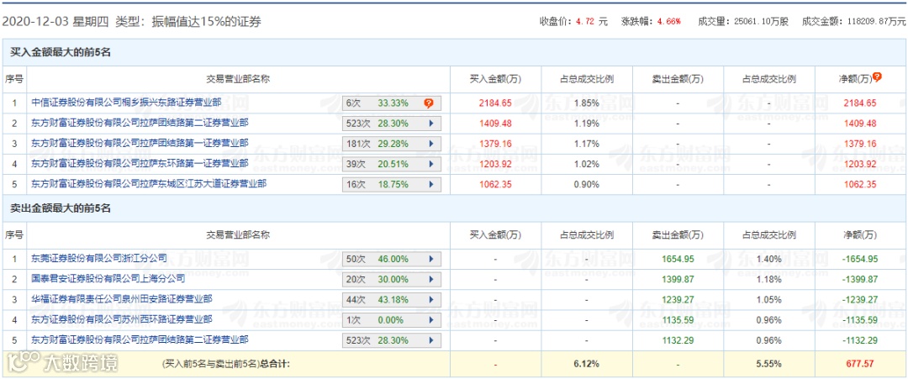
Task: Click 卖出金额(万) header in sell table
Action: pyautogui.click(x=677, y=235)
